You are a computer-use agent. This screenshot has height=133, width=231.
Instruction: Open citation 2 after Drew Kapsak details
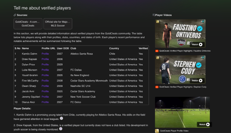click(x=60, y=129)
